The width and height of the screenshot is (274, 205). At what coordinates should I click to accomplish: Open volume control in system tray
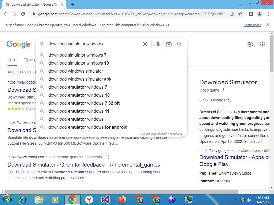pos(249,200)
